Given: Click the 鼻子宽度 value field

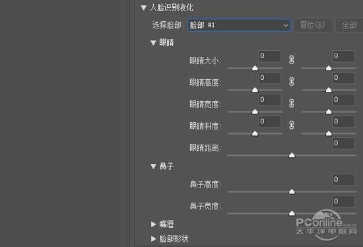Looking at the screenshot, I should click(344, 201).
